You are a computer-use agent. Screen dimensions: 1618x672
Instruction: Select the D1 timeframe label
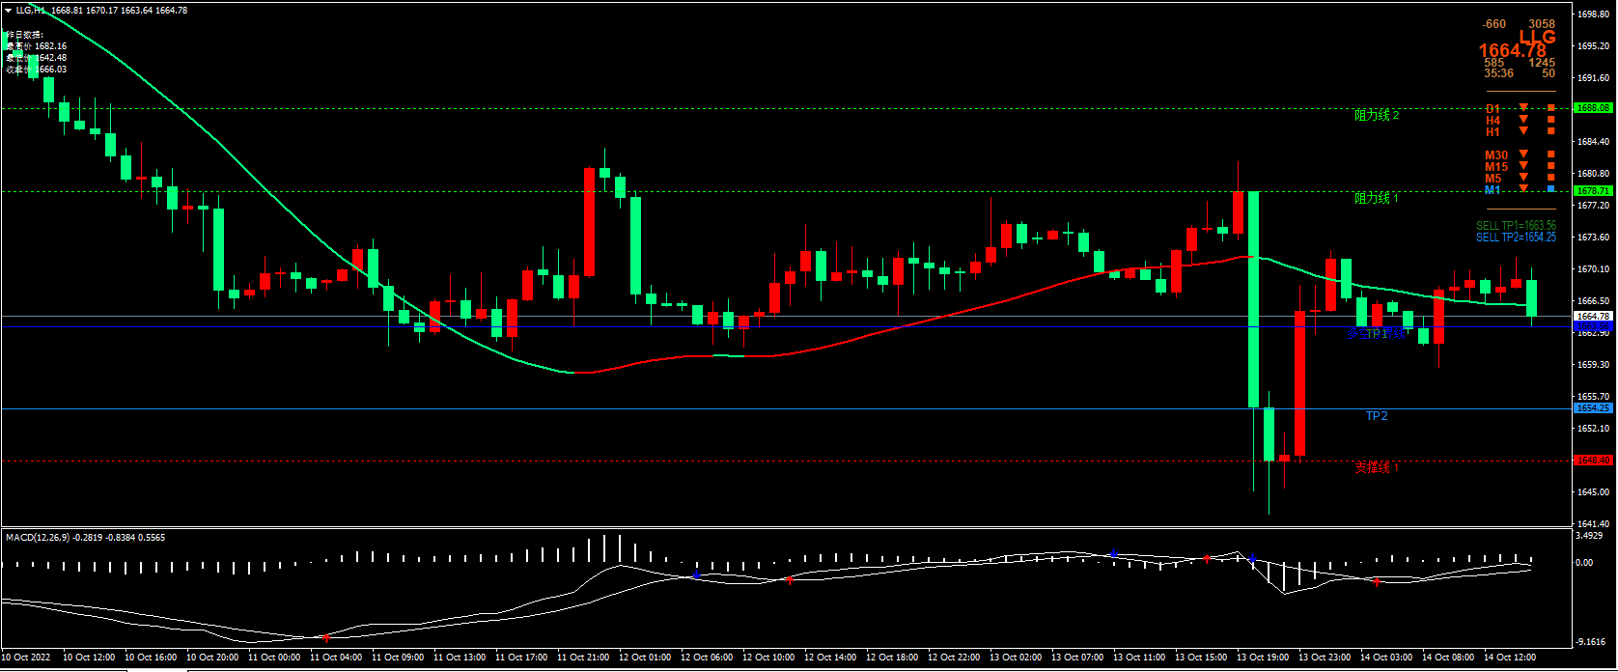(x=1492, y=109)
